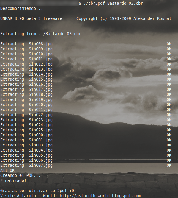
Task: Click the file name SinC23.jpg
Action: [x=41, y=120]
